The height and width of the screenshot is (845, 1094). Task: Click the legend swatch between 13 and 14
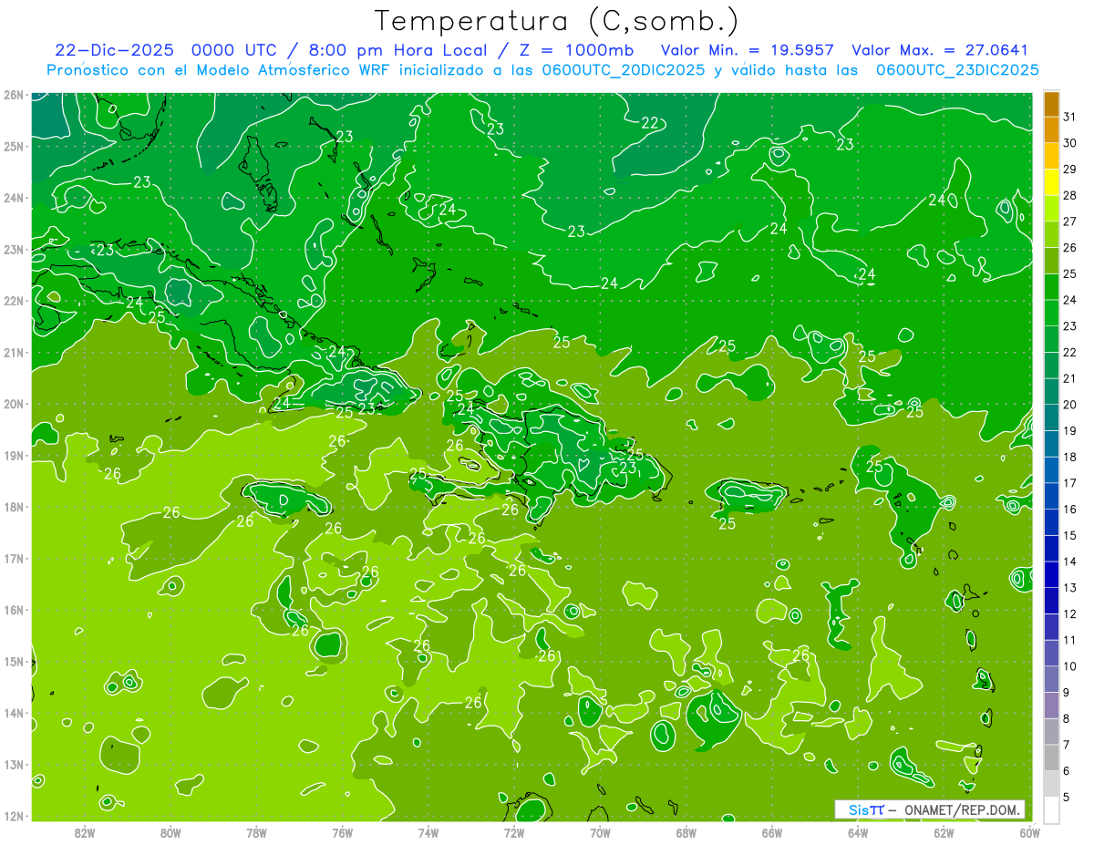tap(1051, 574)
